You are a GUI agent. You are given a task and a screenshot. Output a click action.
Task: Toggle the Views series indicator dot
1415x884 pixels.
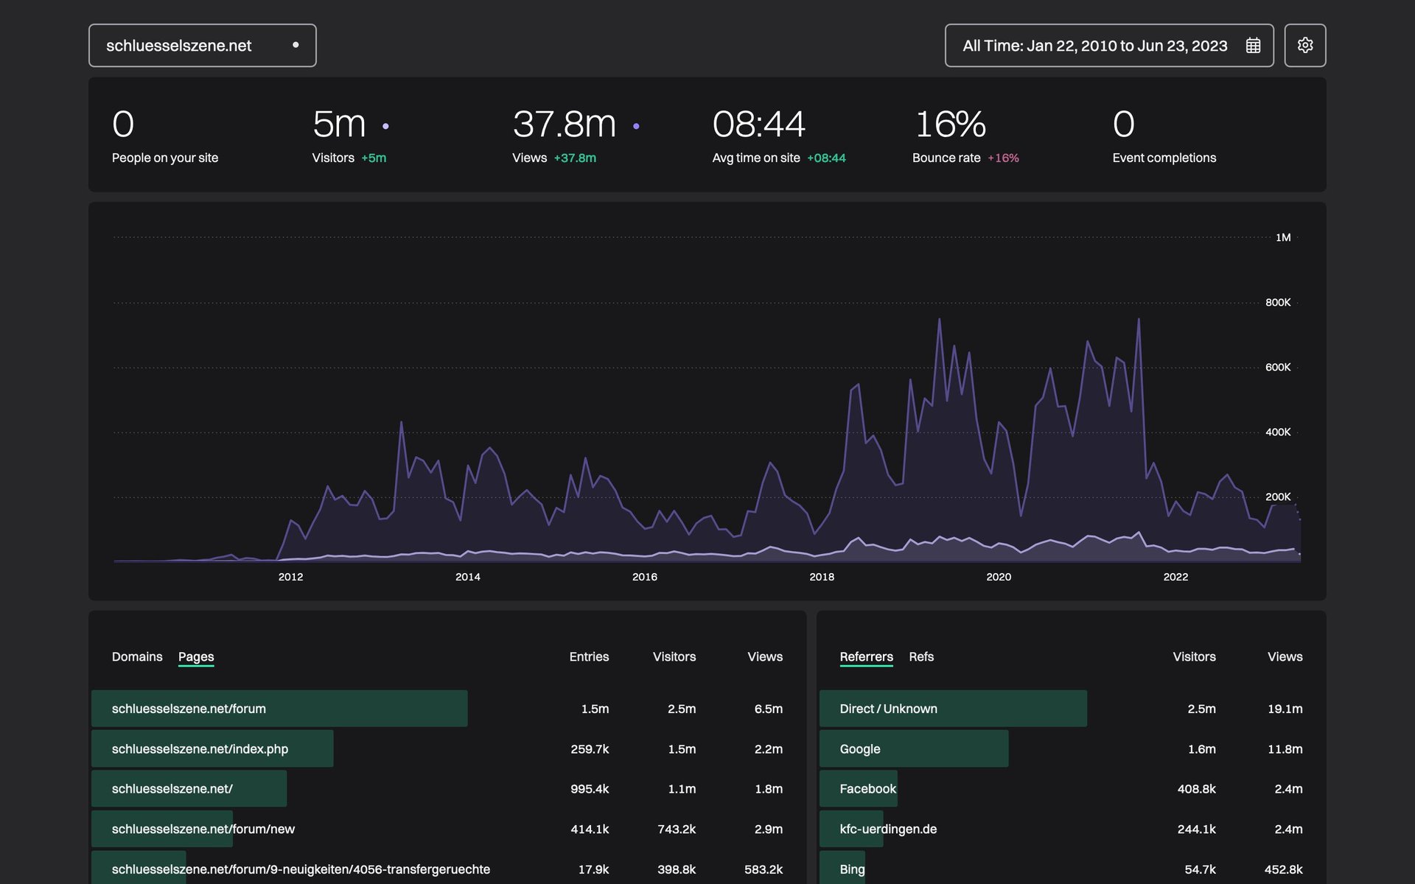[637, 125]
